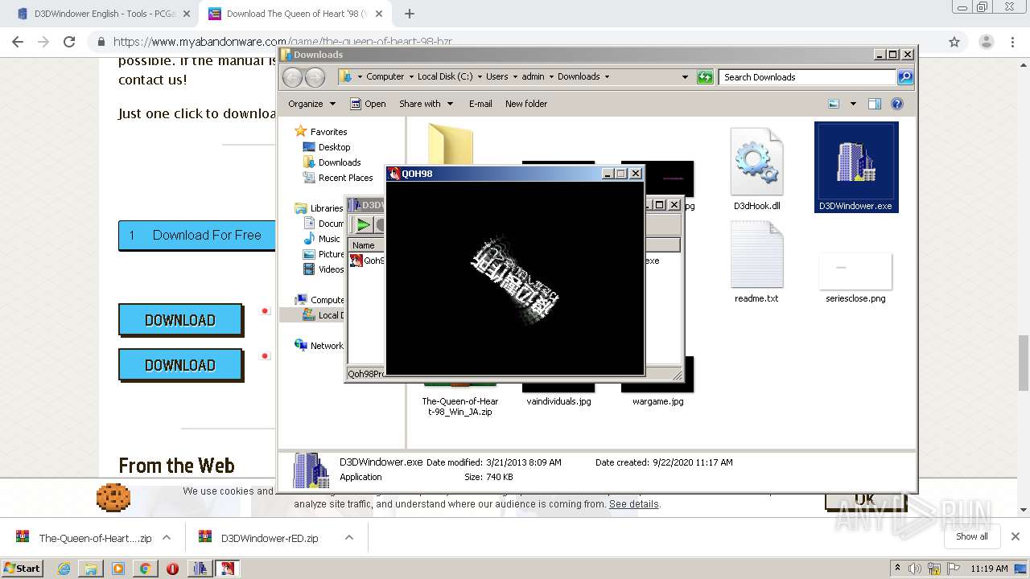Create a New folder
The image size is (1030, 579).
pyautogui.click(x=526, y=104)
